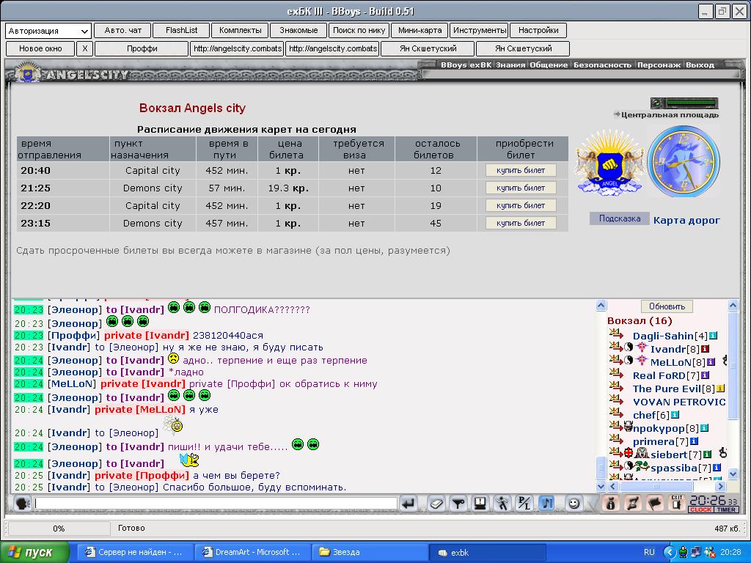
Task: Click the running man icon in chat bar
Action: 502,503
